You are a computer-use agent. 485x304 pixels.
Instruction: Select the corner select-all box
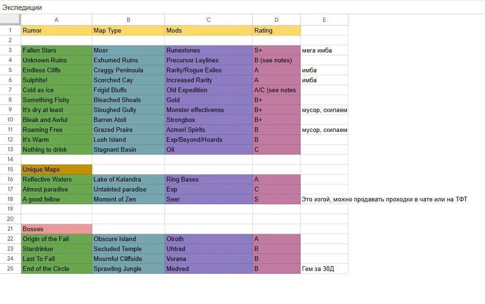coord(10,19)
